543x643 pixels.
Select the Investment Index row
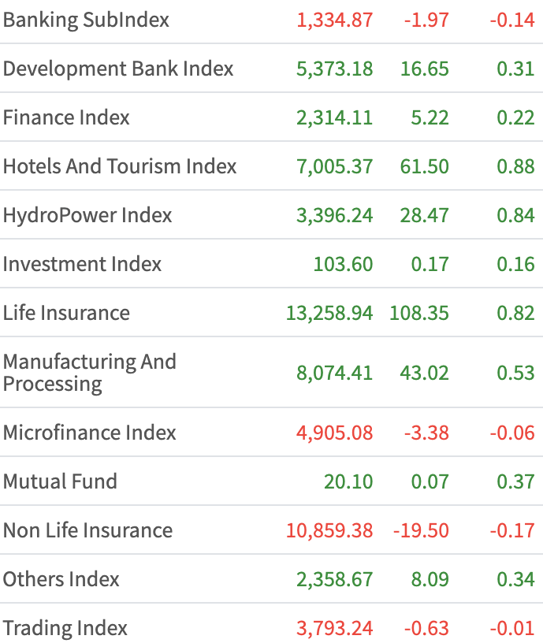tap(82, 264)
